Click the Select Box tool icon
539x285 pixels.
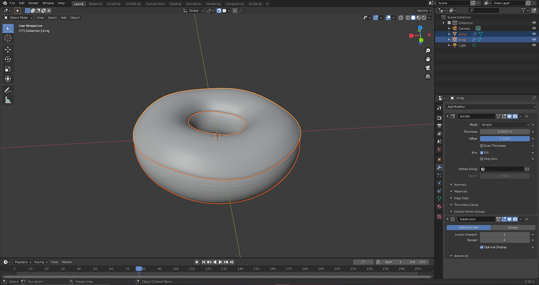pyautogui.click(x=8, y=28)
